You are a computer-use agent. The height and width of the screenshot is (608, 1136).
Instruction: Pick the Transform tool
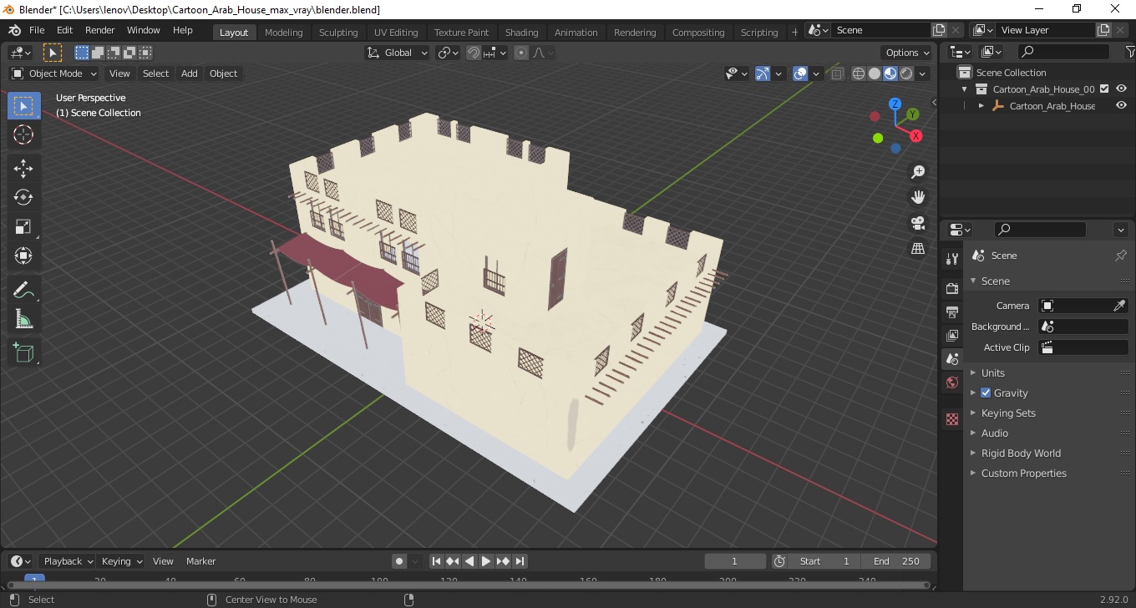click(x=23, y=256)
